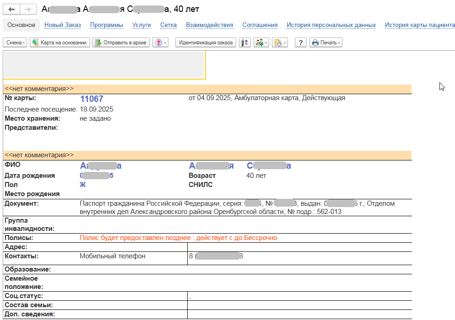Click the red policy text Полис будет предоставлен позднее
This screenshot has width=455, height=320.
[178, 238]
